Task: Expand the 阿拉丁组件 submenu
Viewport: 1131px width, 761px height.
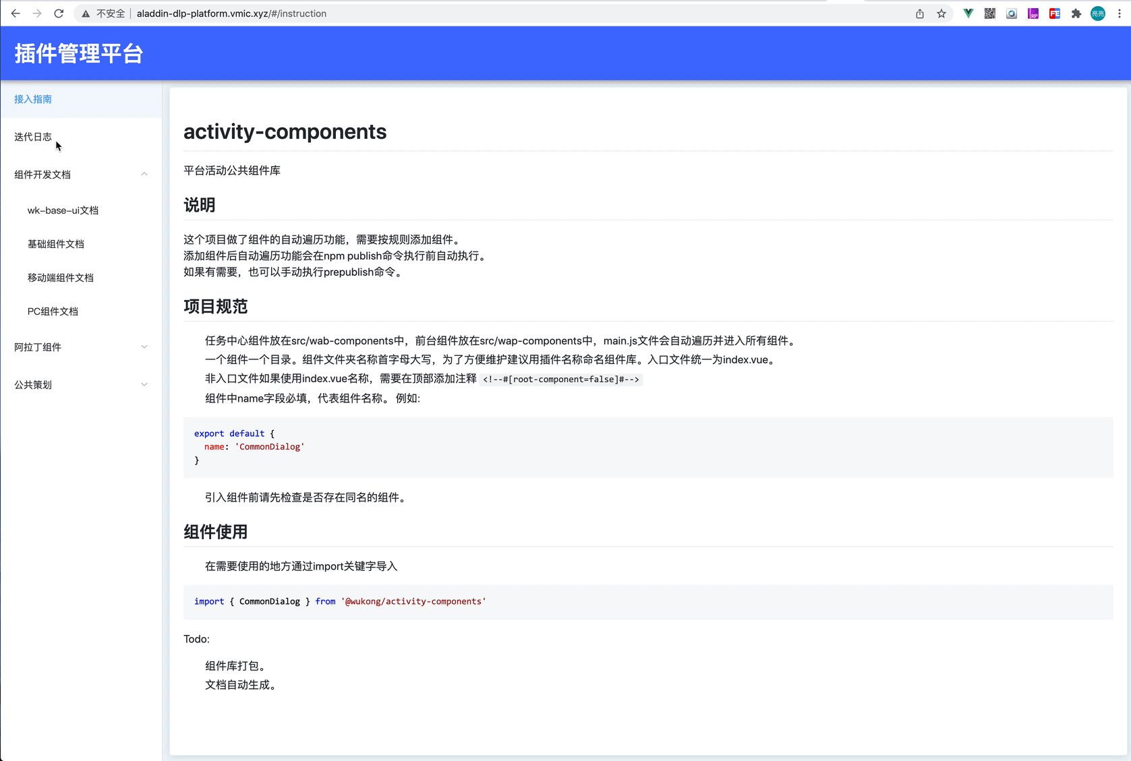Action: 81,347
